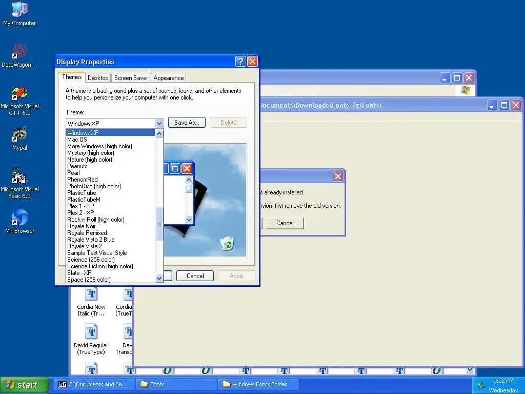Launch Microsoft Visual C++ 6.0 shortcut
This screenshot has width=525, height=394.
(x=19, y=101)
